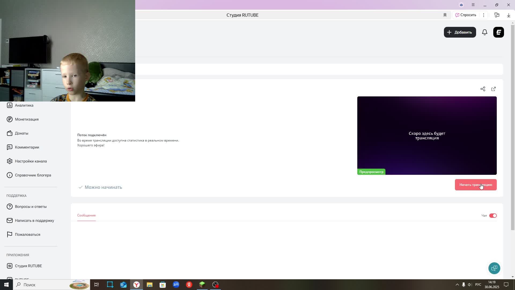Click the support chat bubble icon
The height and width of the screenshot is (290, 515).
494,268
